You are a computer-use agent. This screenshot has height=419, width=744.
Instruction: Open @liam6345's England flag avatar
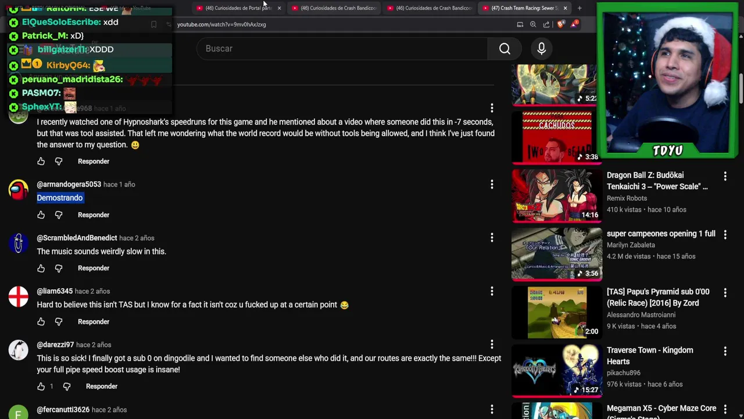(18, 297)
